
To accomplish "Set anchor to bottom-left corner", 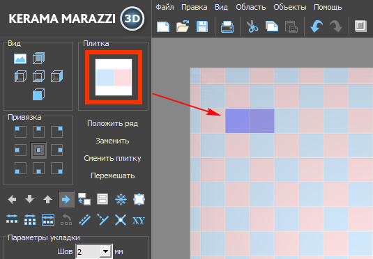I will pos(20,168).
